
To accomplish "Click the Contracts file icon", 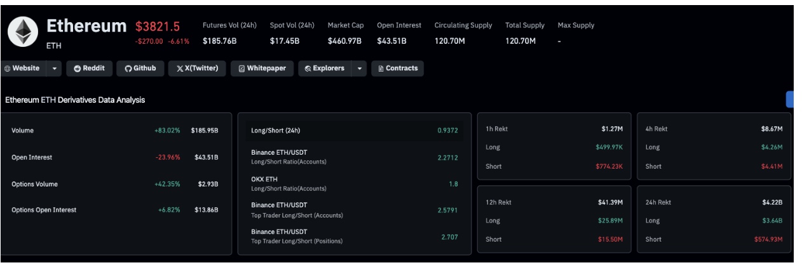I will [x=381, y=68].
